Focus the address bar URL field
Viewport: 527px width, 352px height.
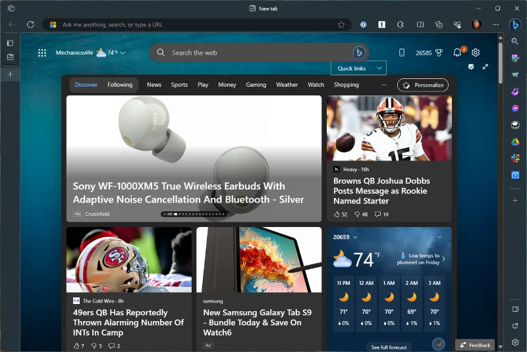(196, 24)
